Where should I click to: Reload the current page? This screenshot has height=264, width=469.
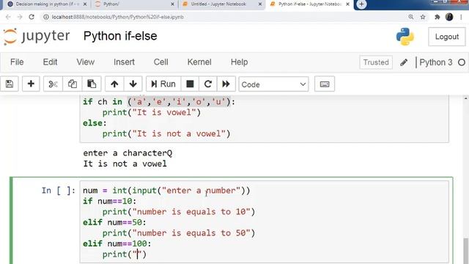(x=32, y=17)
